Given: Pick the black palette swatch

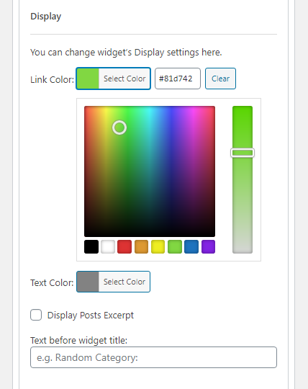Looking at the screenshot, I should [x=91, y=246].
